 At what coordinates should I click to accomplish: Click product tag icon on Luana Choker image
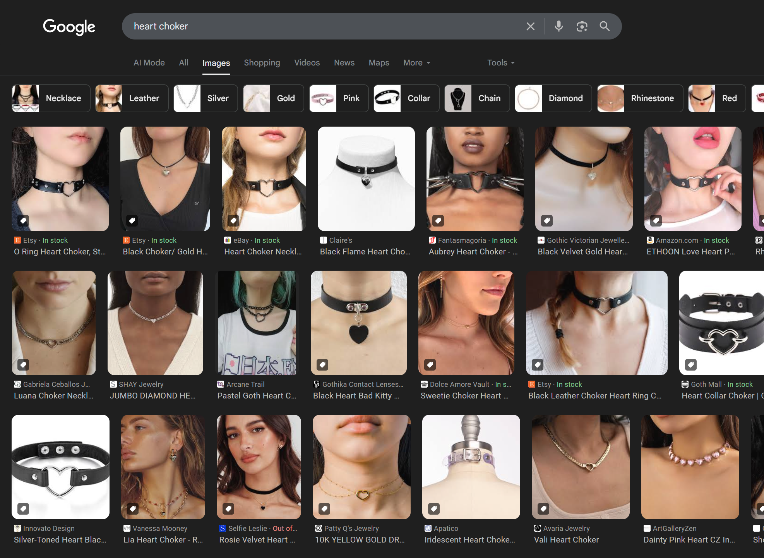pos(23,365)
